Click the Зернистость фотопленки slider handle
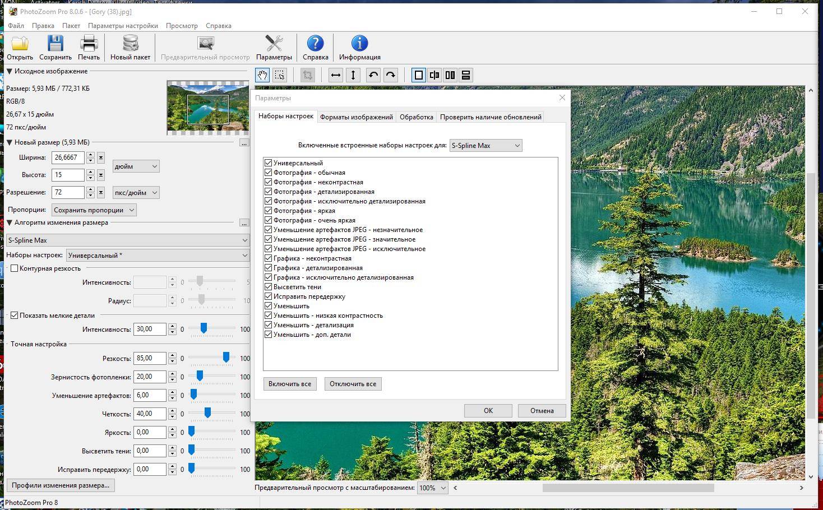This screenshot has height=510, width=823. click(x=200, y=376)
